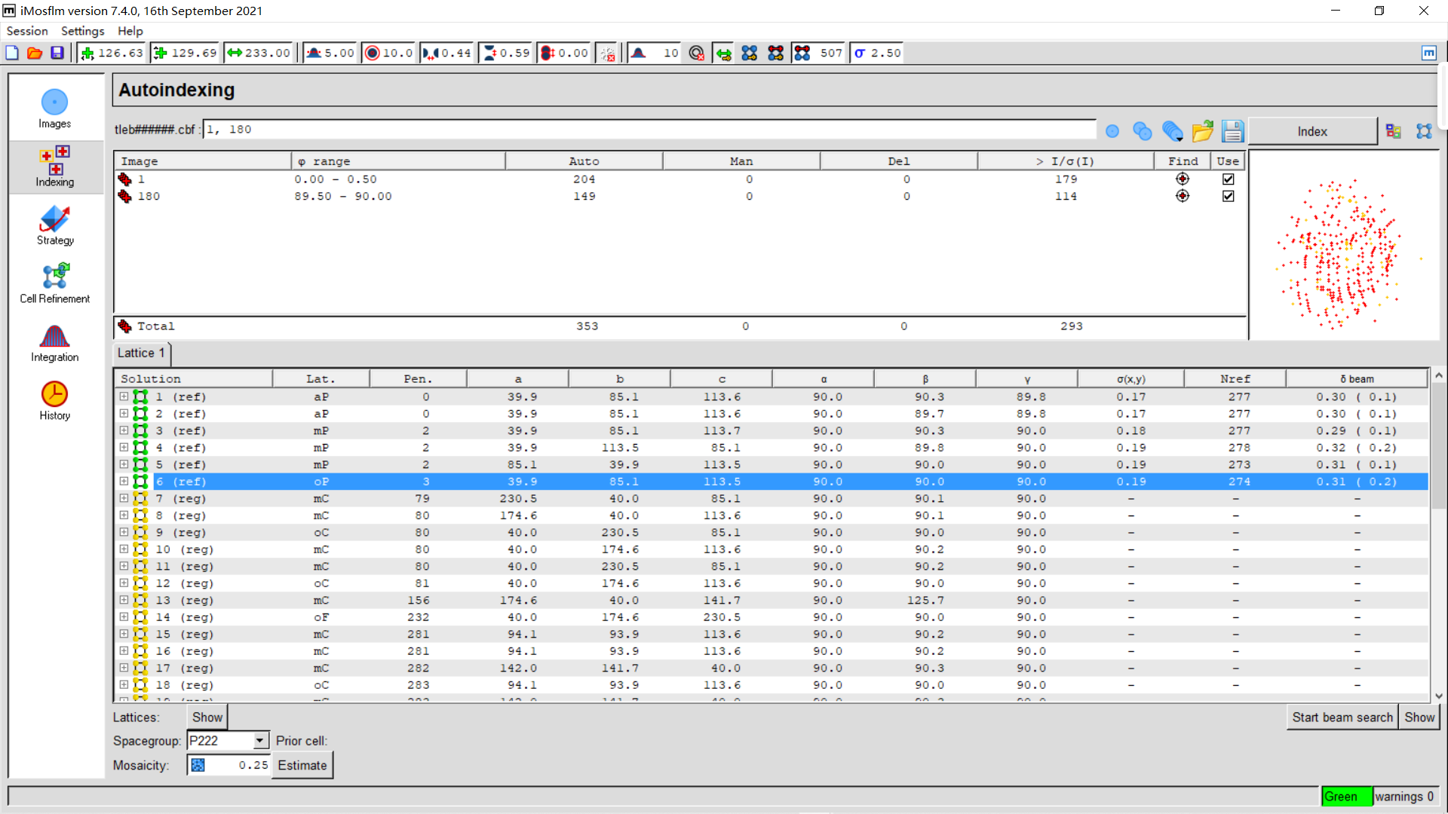Click the save spots floppy icon
The height and width of the screenshot is (814, 1448).
[1232, 131]
